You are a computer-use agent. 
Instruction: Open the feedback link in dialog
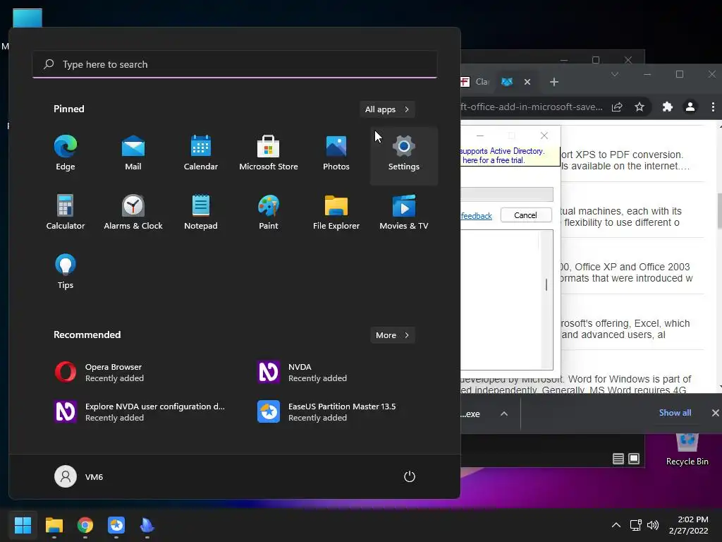(x=477, y=216)
